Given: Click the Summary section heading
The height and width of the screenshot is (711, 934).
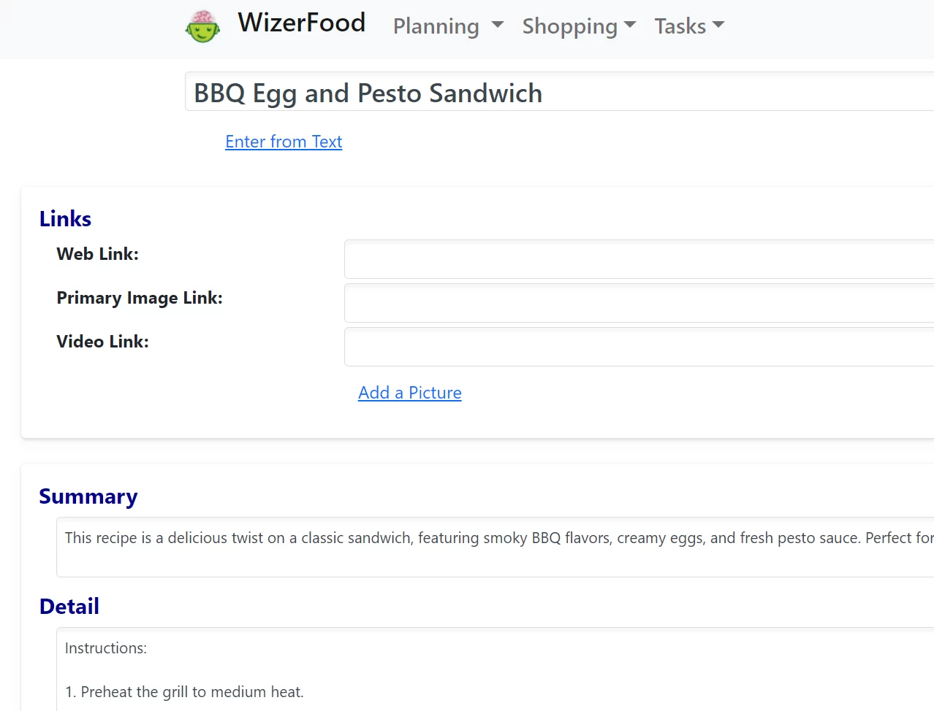Looking at the screenshot, I should [x=88, y=496].
